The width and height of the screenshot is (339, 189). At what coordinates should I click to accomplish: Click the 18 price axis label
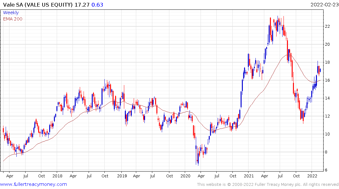[327, 62]
